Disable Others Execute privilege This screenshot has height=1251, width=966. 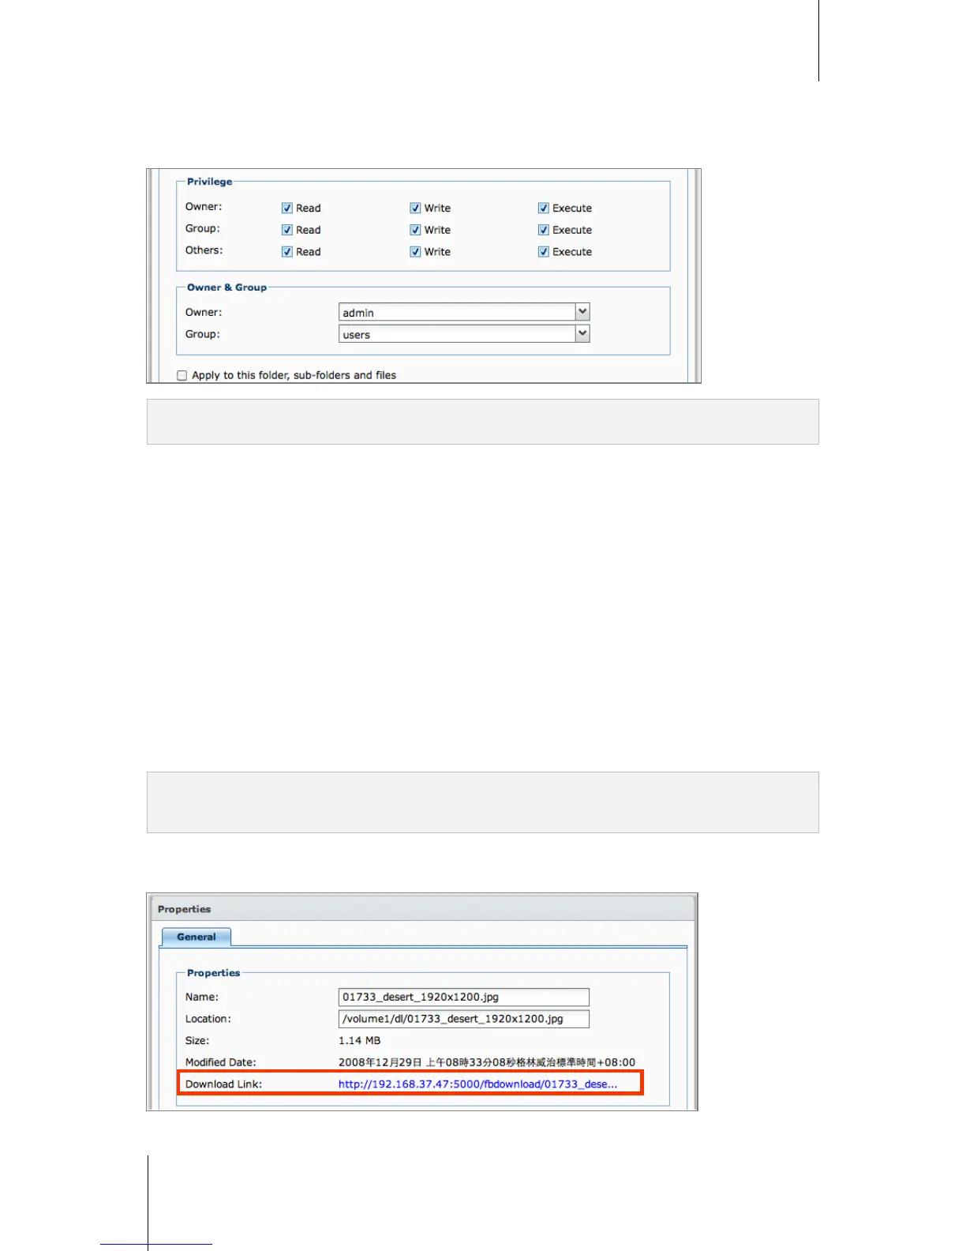pyautogui.click(x=544, y=252)
